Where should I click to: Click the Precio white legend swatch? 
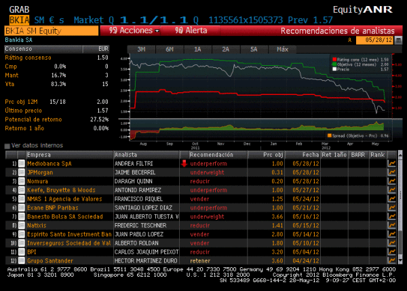(334, 69)
